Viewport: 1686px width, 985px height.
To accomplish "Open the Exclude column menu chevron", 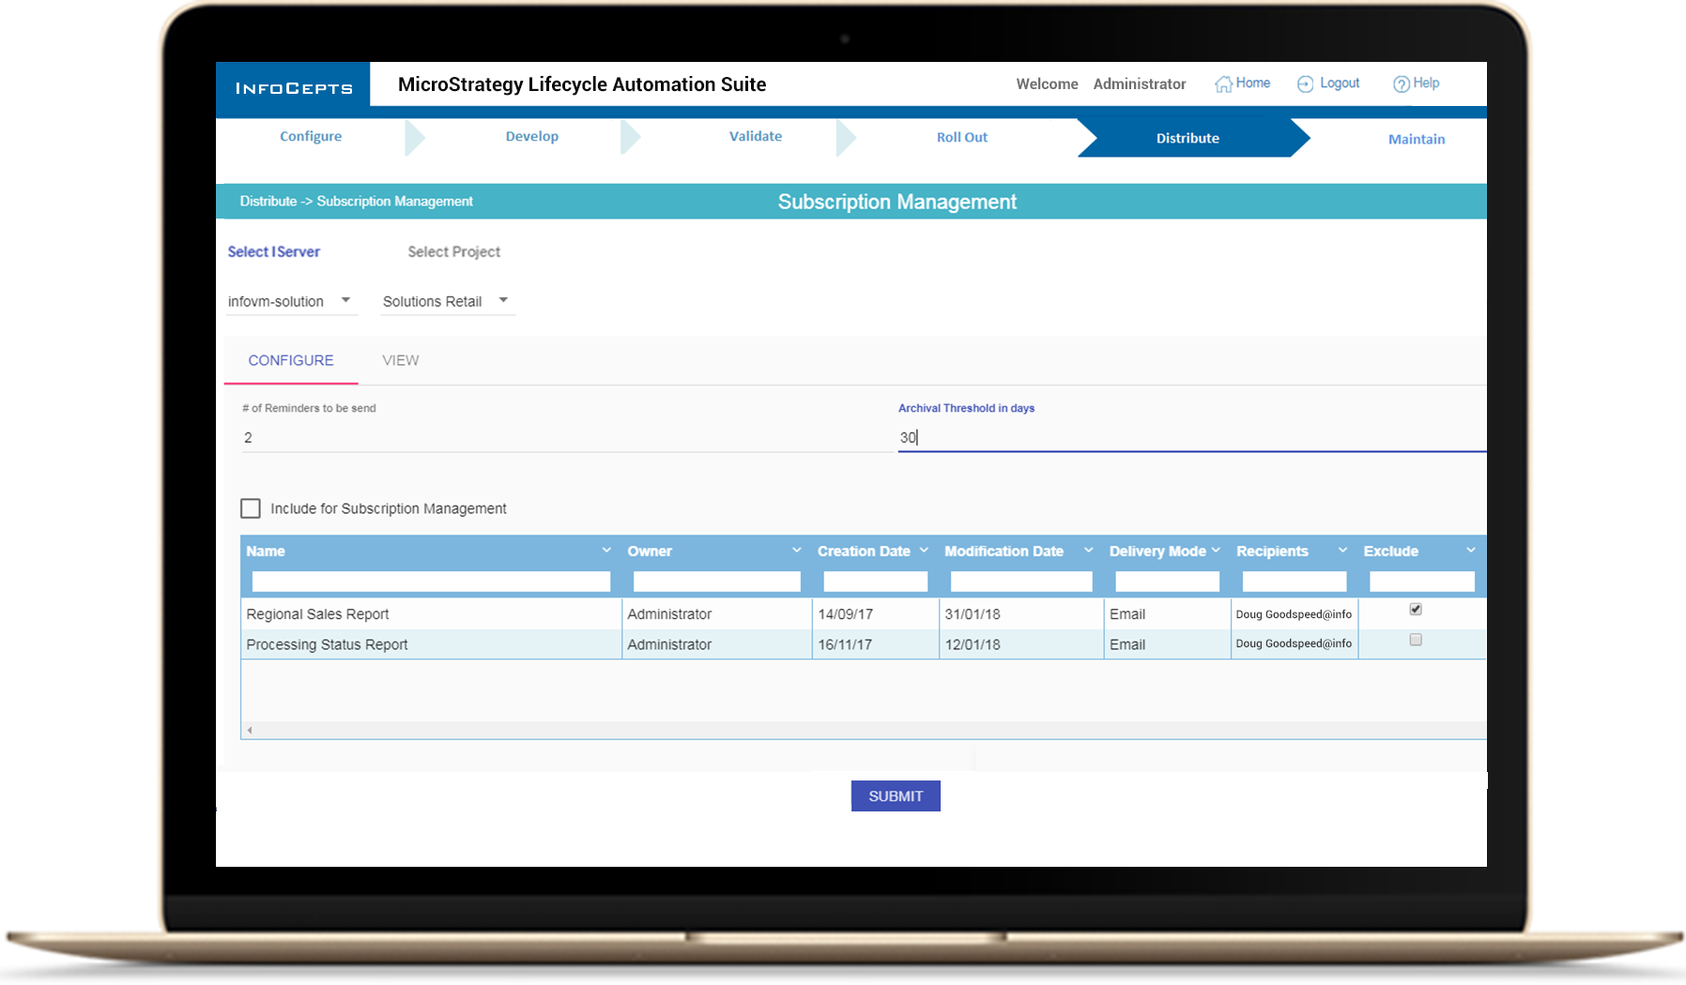I will coord(1470,551).
